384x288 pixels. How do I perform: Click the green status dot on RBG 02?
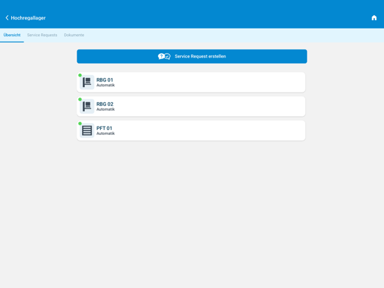click(80, 99)
